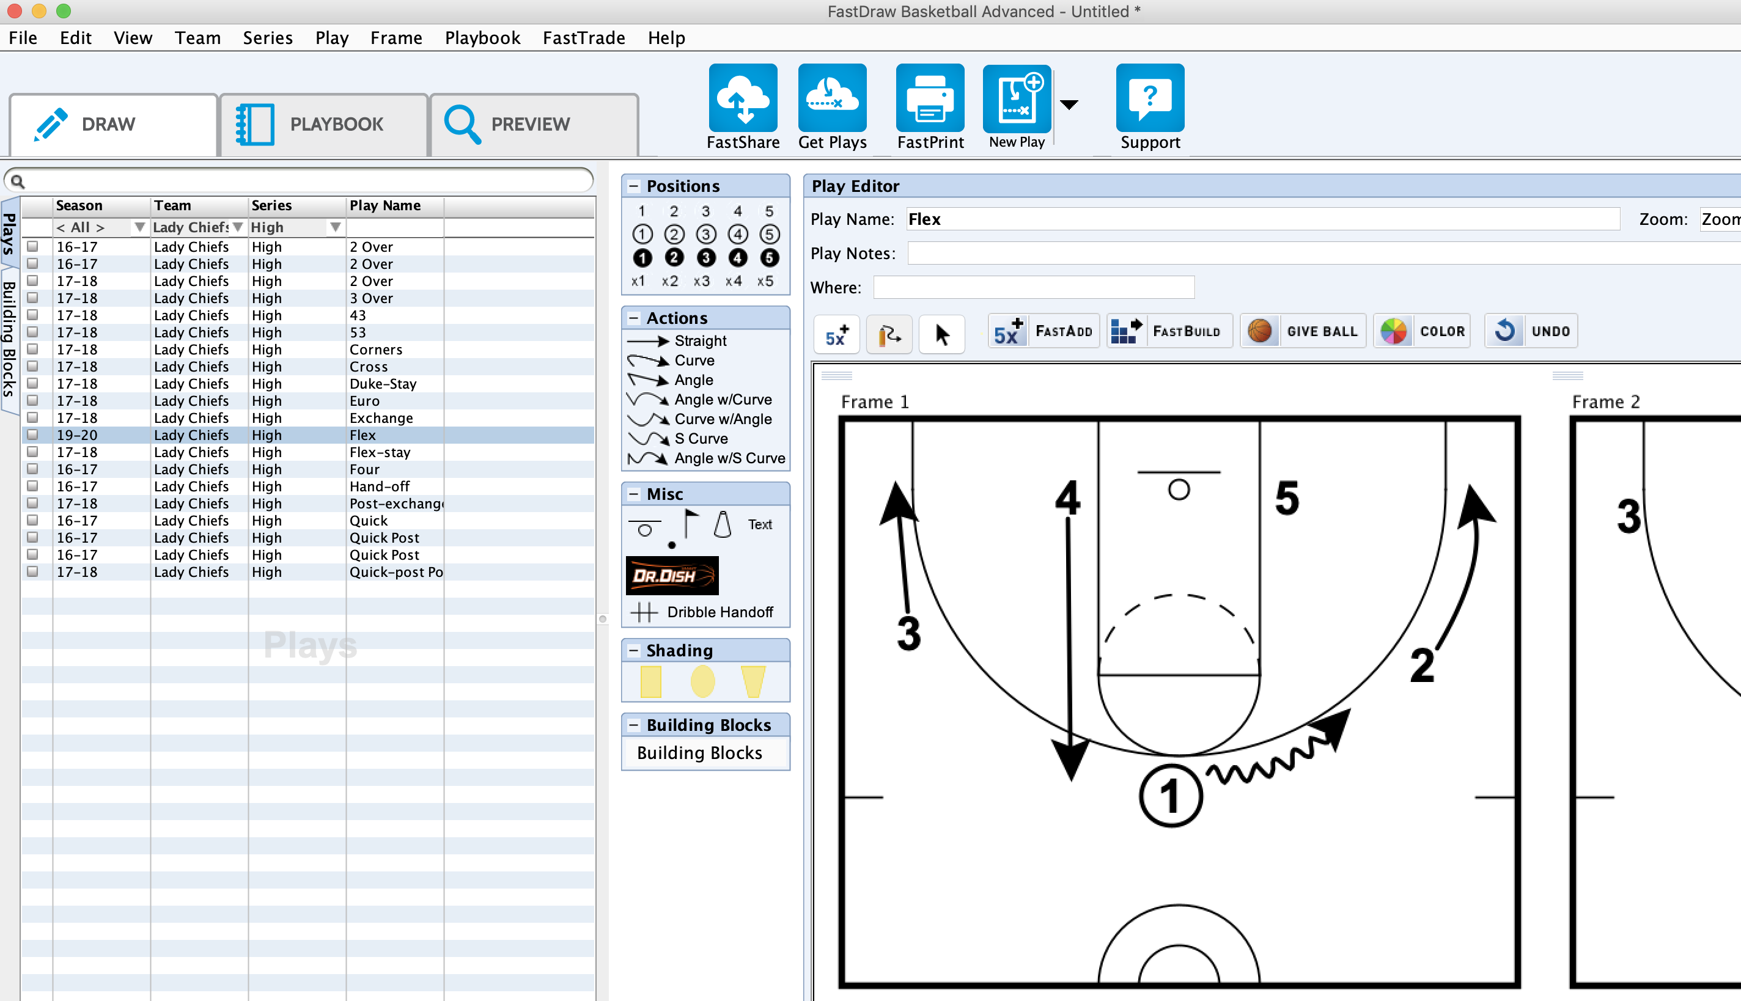Viewport: 1741px width, 1001px height.
Task: Choose filled black position 3 marker
Action: coord(705,258)
